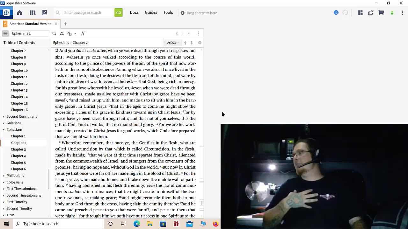Open the reading plans checkmark icon

(x=45, y=13)
